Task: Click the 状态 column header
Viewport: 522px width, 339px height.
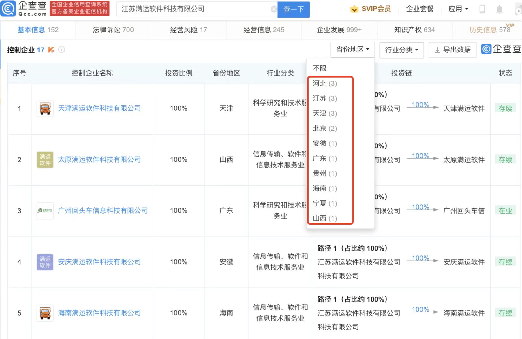Action: point(505,73)
